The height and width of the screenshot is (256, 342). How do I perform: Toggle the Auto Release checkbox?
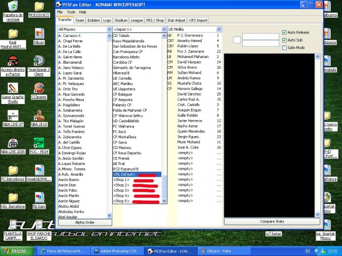point(284,32)
